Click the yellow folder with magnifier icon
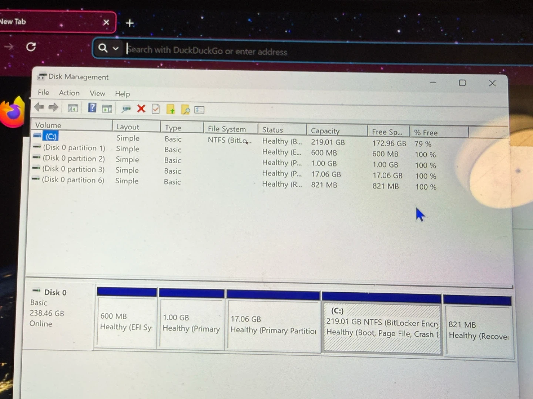The width and height of the screenshot is (533, 399). coord(185,110)
